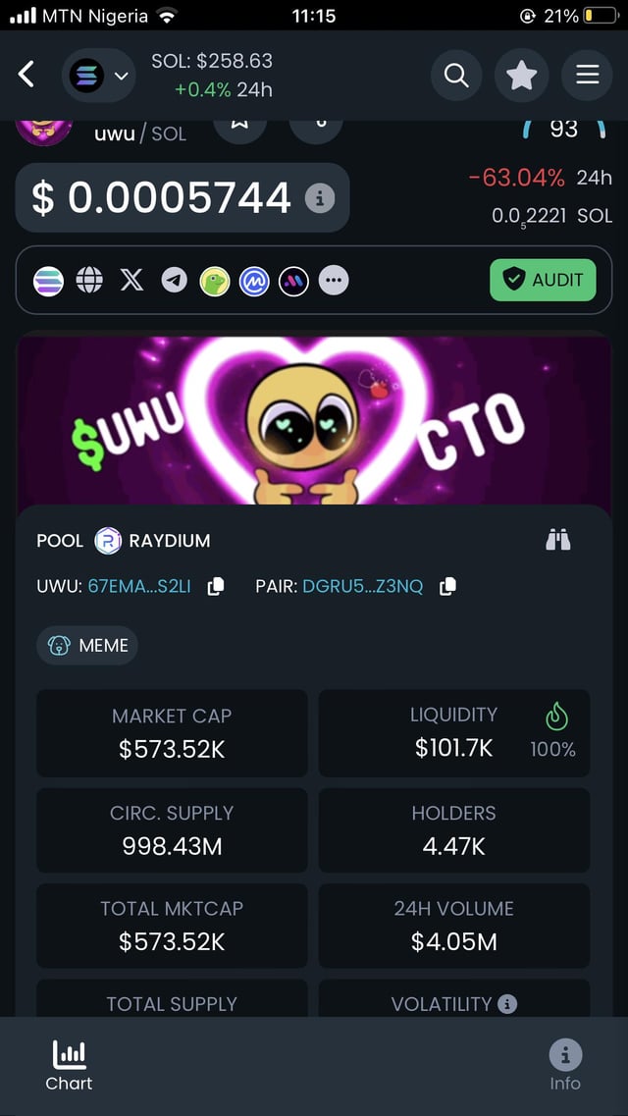Viewport: 628px width, 1116px height.
Task: Open the CoinGecko frog icon link
Action: [x=215, y=282]
